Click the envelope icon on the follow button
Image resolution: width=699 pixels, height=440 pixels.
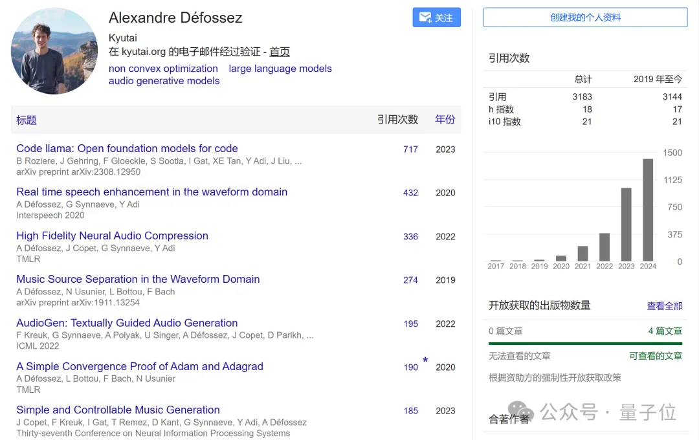coord(425,17)
